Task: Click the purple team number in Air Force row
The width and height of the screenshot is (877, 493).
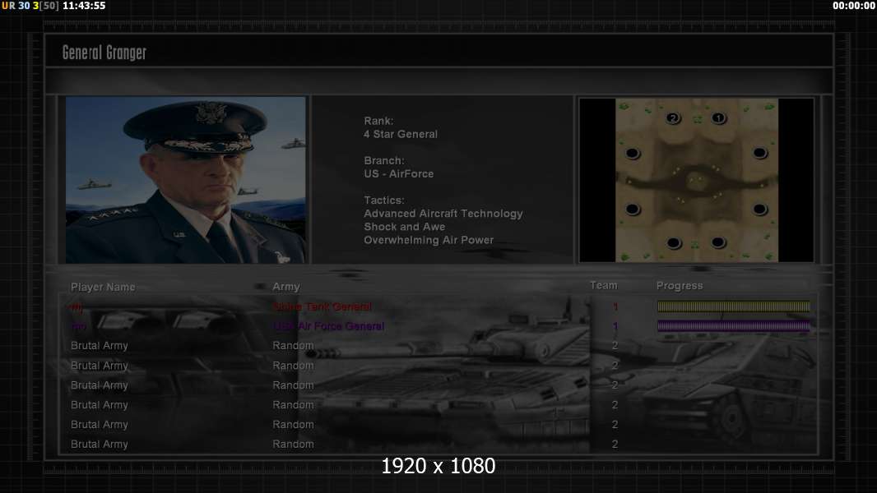Action: pyautogui.click(x=615, y=326)
